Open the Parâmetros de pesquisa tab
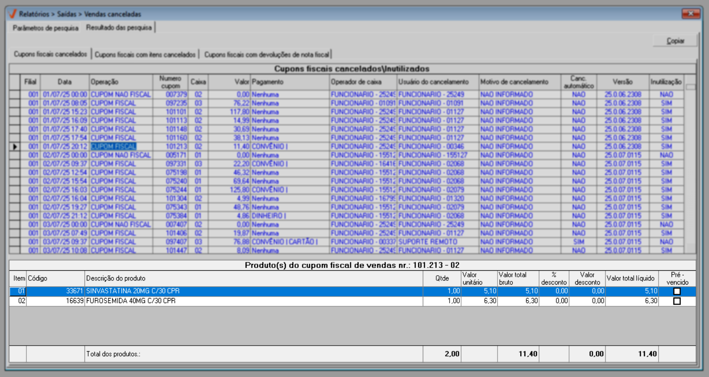Viewport: 709px width, 377px height. tap(45, 28)
